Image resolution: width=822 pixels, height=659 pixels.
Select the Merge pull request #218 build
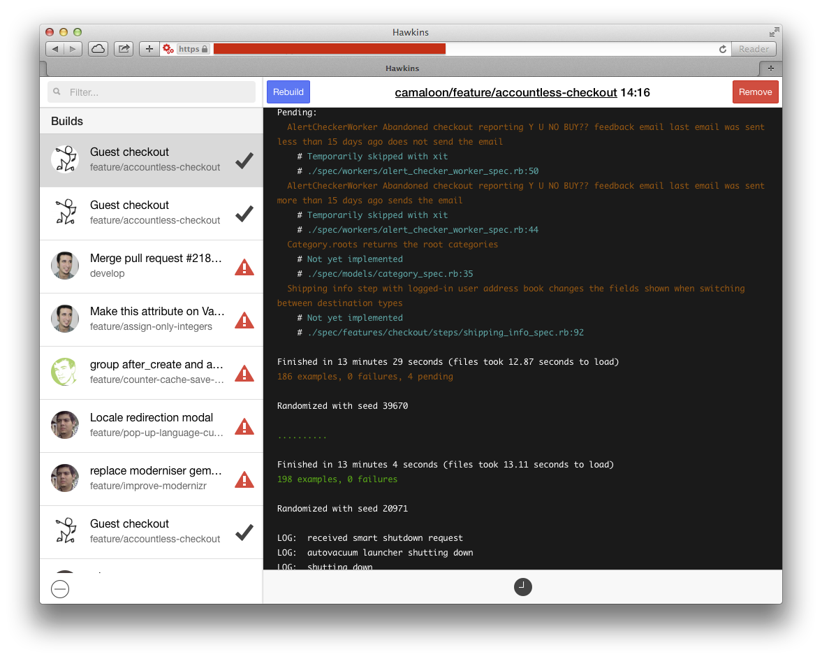tap(152, 266)
